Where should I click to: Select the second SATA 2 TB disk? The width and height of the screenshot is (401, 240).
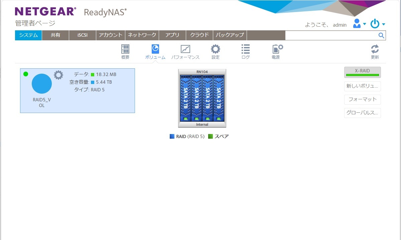tap(196, 98)
